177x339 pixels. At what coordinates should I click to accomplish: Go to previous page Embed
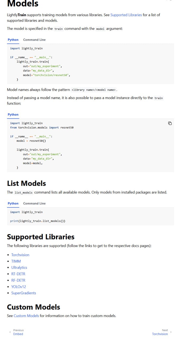click(x=18, y=332)
